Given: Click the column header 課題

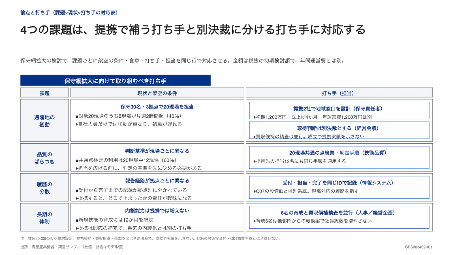Looking at the screenshot, I should coord(44,93).
